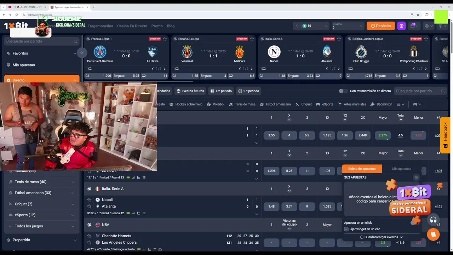Open Mis apuestas in the sidebar
Screen dimensions: 453x255
pyautogui.click(x=41, y=65)
